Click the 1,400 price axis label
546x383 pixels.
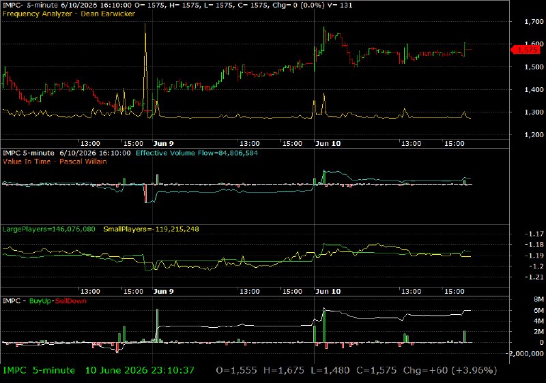tap(534, 90)
